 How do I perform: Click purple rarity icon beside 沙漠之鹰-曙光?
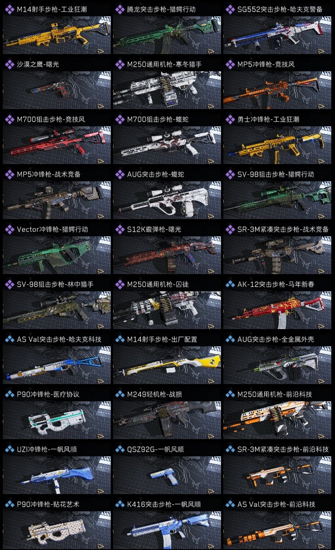tap(9, 64)
